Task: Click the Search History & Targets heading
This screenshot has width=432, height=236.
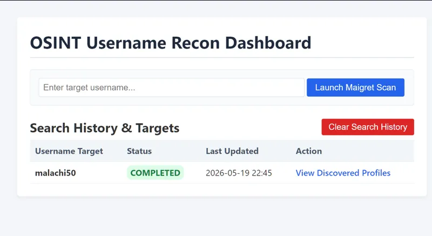Action: [x=105, y=129]
